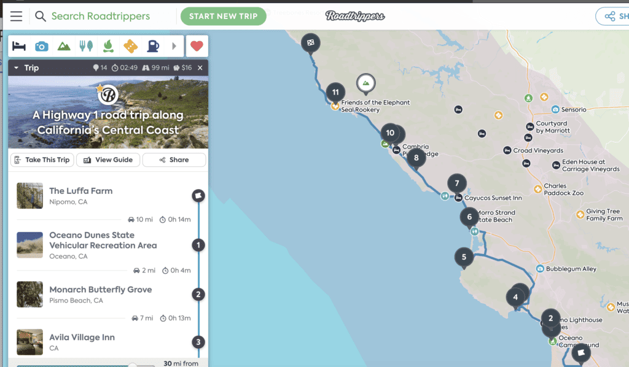Close the Trip panel
The height and width of the screenshot is (367, 629).
(x=200, y=68)
